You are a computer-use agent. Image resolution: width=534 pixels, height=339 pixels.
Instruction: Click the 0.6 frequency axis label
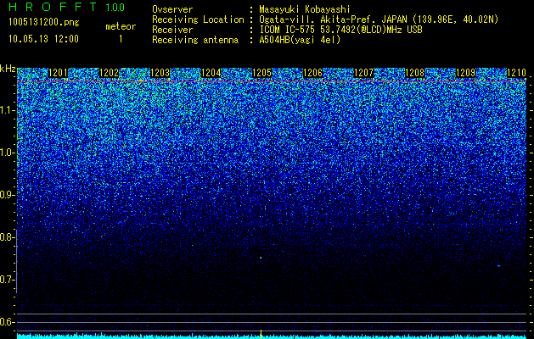pyautogui.click(x=7, y=322)
